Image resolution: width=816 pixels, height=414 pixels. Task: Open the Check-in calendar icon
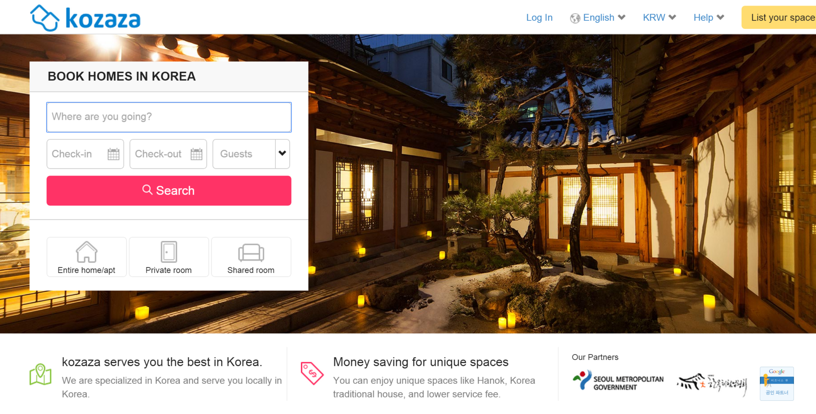[x=113, y=154]
